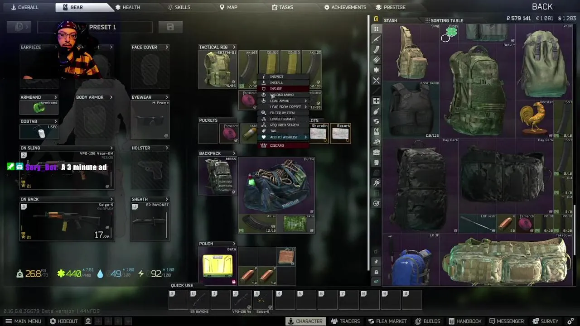
Task: Select the Stash tab
Action: point(390,20)
